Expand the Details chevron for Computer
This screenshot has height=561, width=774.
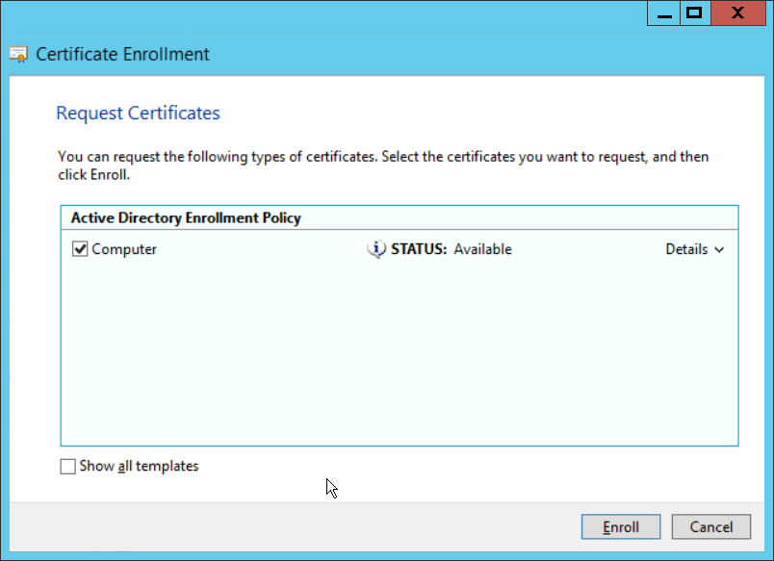click(x=718, y=250)
